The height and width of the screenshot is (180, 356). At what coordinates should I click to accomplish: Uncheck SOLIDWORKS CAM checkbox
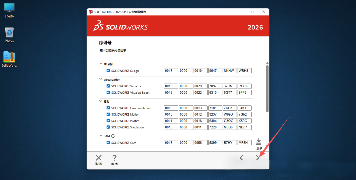(108, 142)
